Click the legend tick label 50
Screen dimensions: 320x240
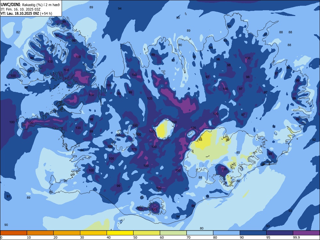coord(135,237)
